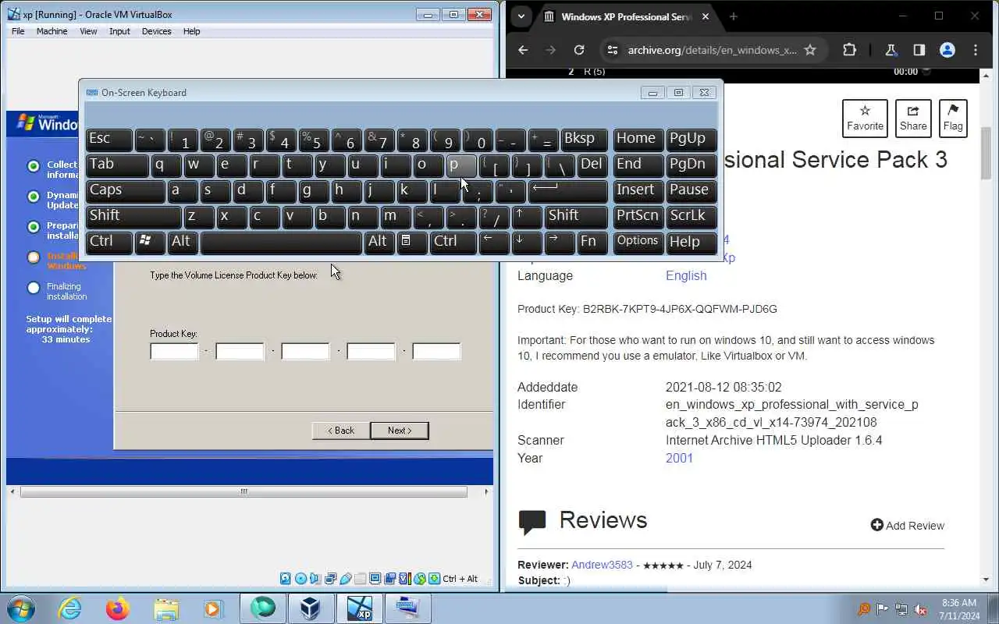
Task: Click the left arrow key on the On-Screen Keyboard
Action: tap(493, 242)
